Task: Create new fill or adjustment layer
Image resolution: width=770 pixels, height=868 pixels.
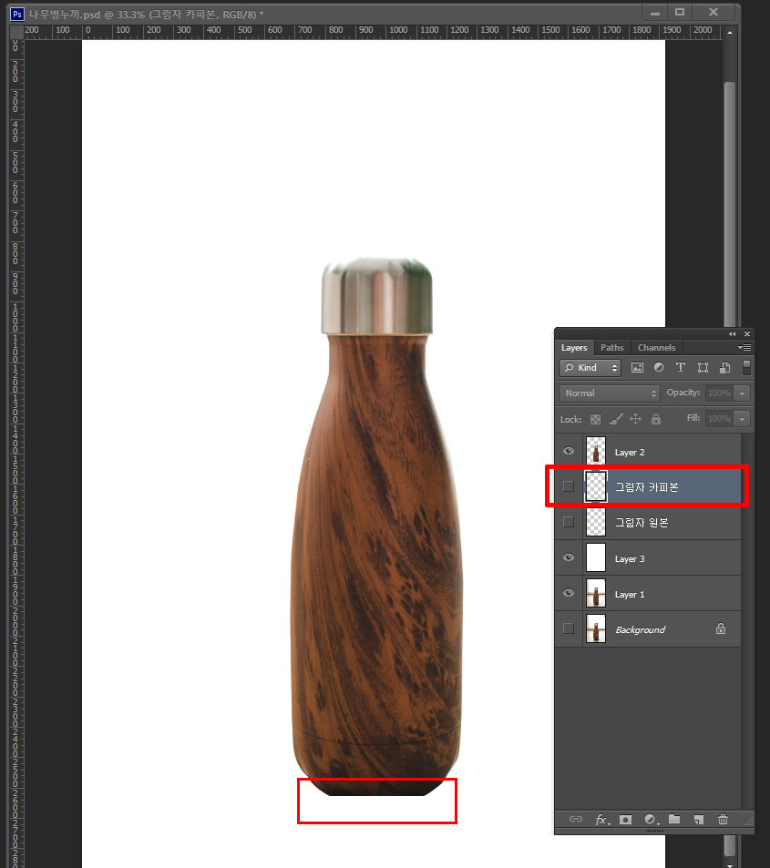Action: pyautogui.click(x=651, y=820)
